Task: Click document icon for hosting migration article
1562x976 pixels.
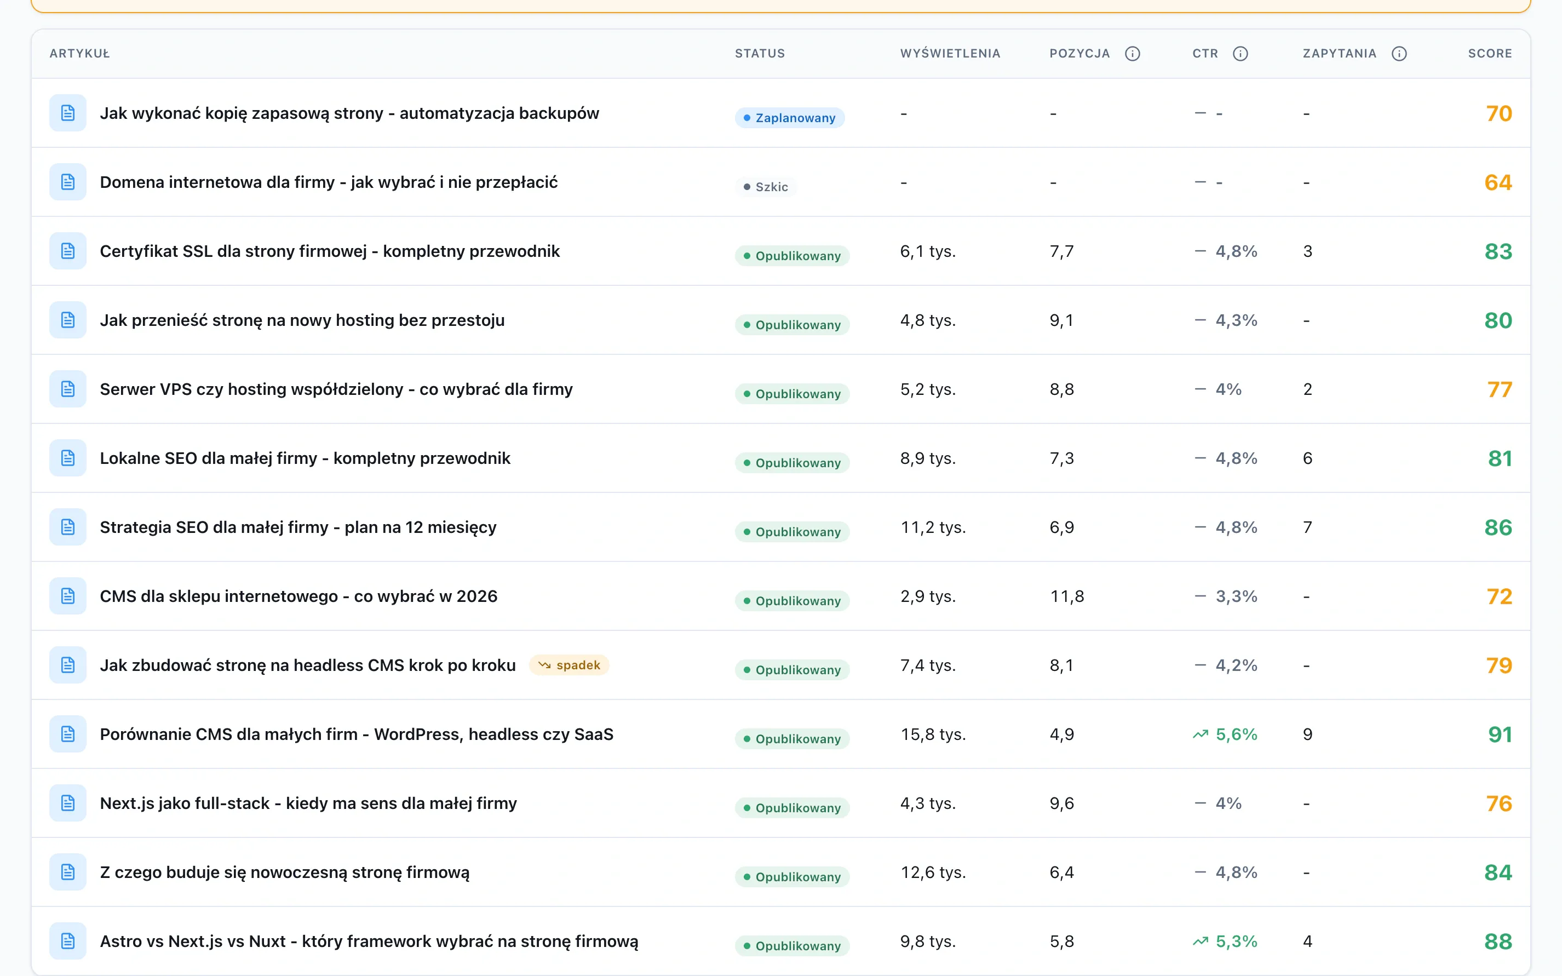Action: click(68, 320)
